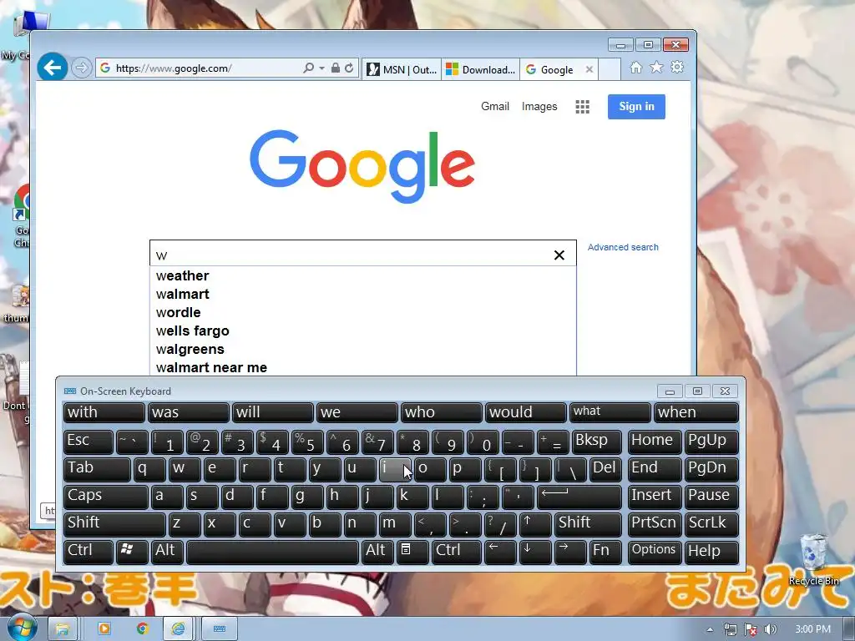Screen dimensions: 855x641
Task: Click the volume speaker tray icon
Action: coord(770,629)
